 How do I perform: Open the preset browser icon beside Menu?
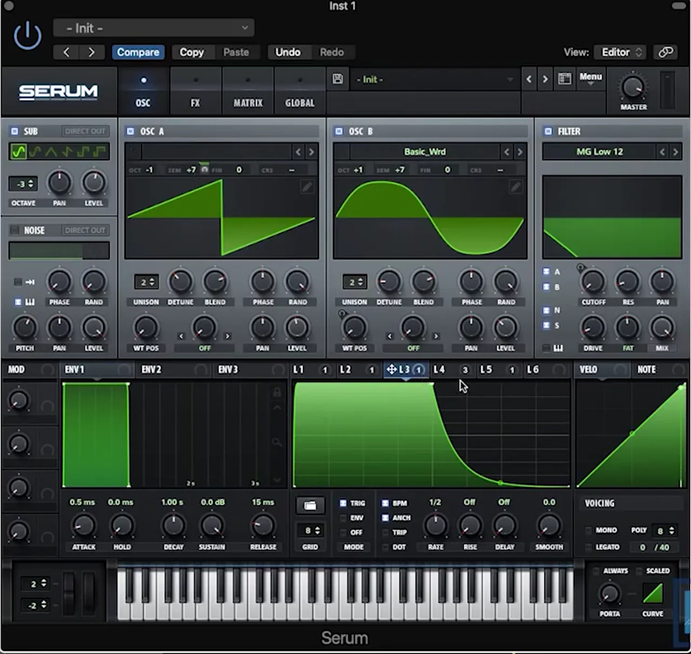pos(565,79)
